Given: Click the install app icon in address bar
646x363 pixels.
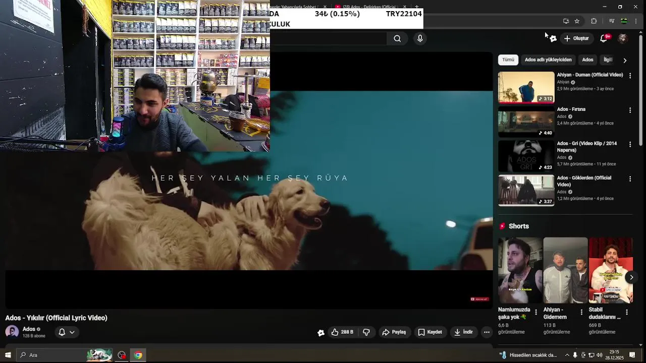Looking at the screenshot, I should pos(566,21).
